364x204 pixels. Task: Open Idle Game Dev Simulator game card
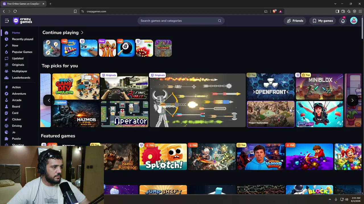pos(76,86)
